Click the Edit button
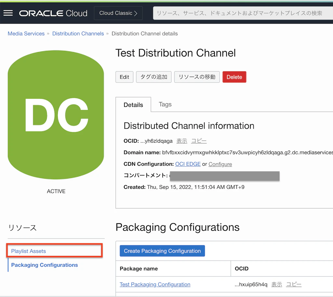 124,77
